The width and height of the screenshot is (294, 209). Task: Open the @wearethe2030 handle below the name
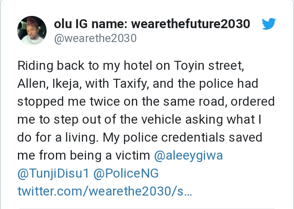[95, 38]
